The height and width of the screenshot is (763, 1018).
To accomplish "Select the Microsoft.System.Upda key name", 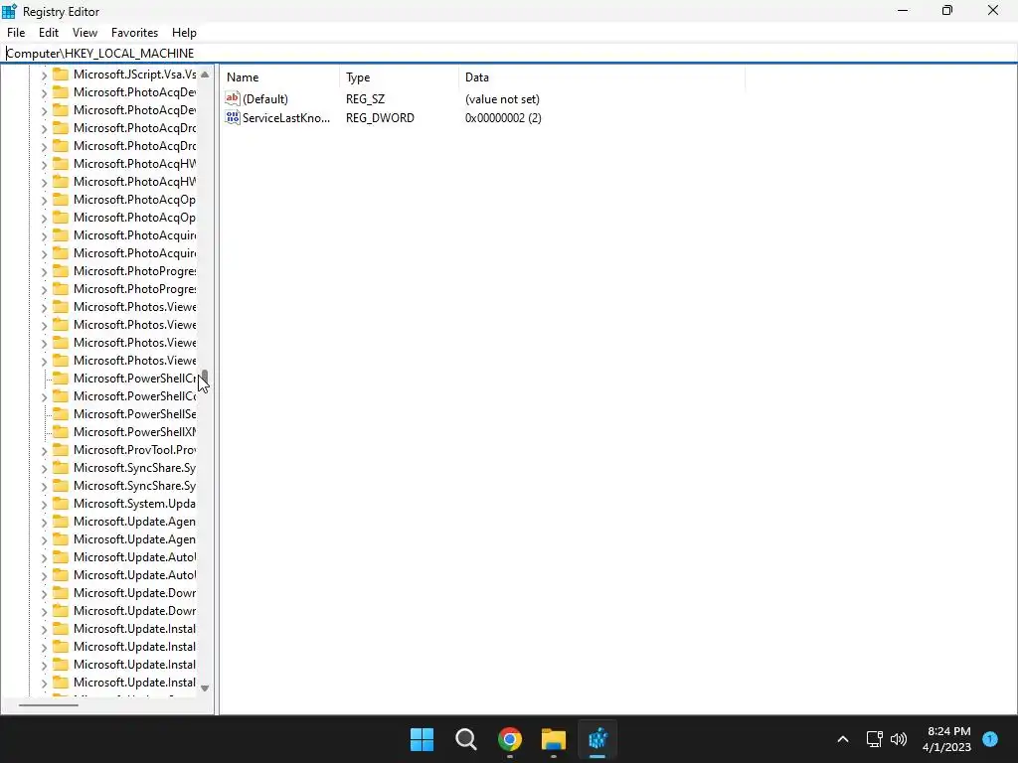I will point(134,504).
